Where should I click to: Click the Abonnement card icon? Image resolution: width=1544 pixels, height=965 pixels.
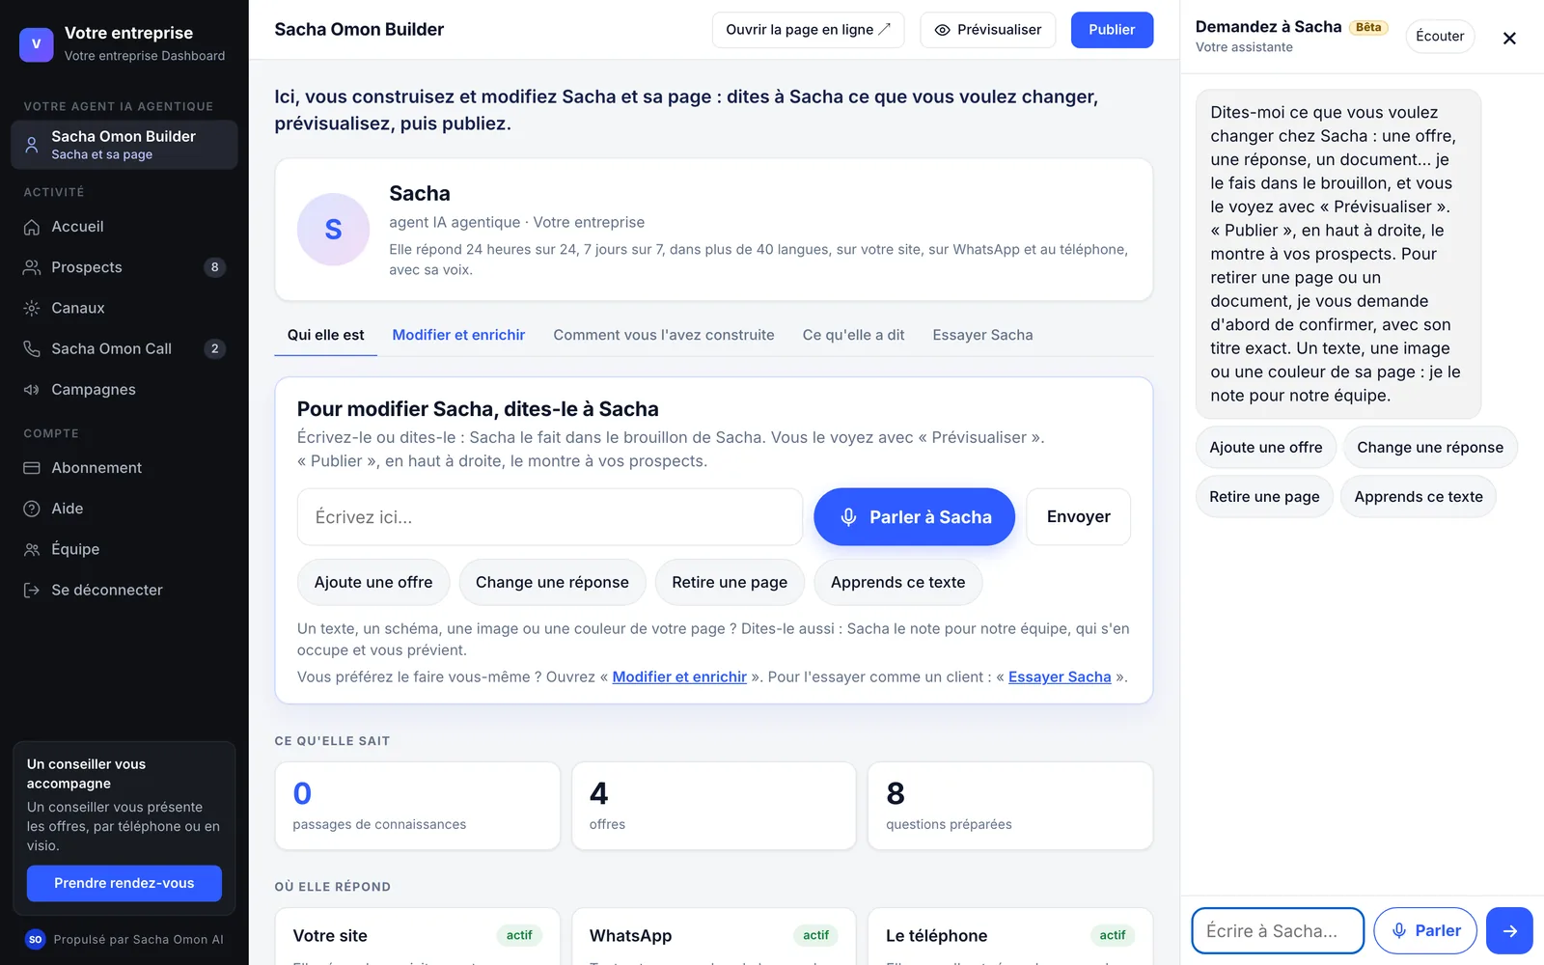coord(32,468)
